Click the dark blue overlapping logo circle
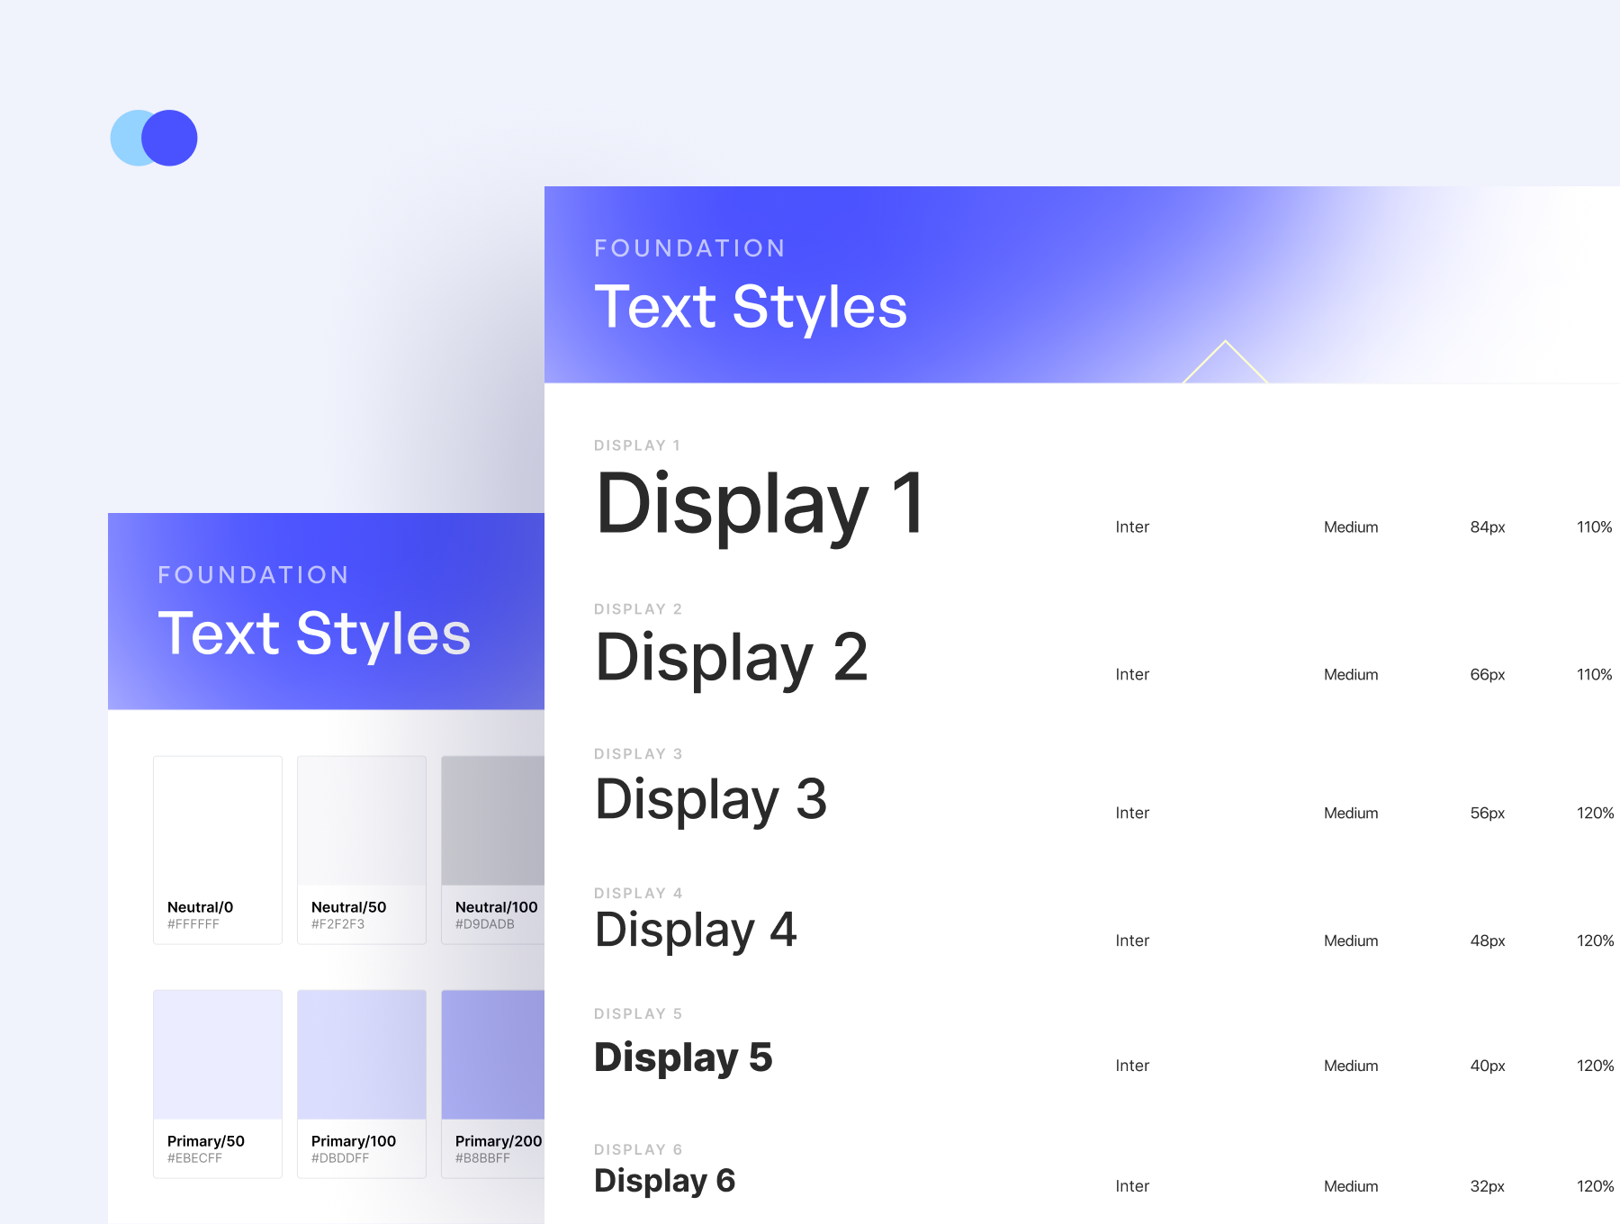Viewport: 1620px width, 1224px height. [171, 137]
